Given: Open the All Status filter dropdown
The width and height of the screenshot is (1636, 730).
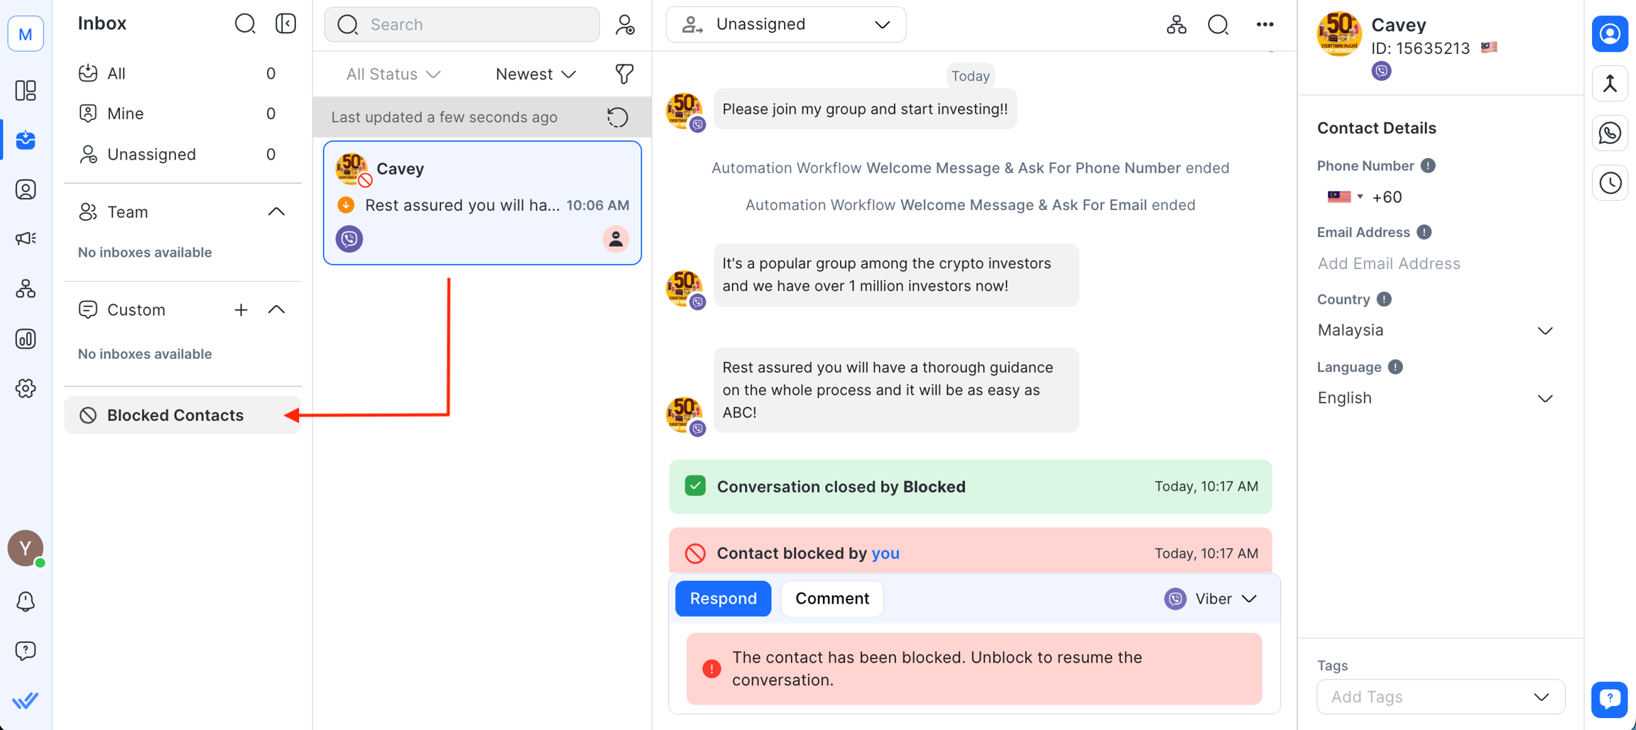Looking at the screenshot, I should pos(393,74).
